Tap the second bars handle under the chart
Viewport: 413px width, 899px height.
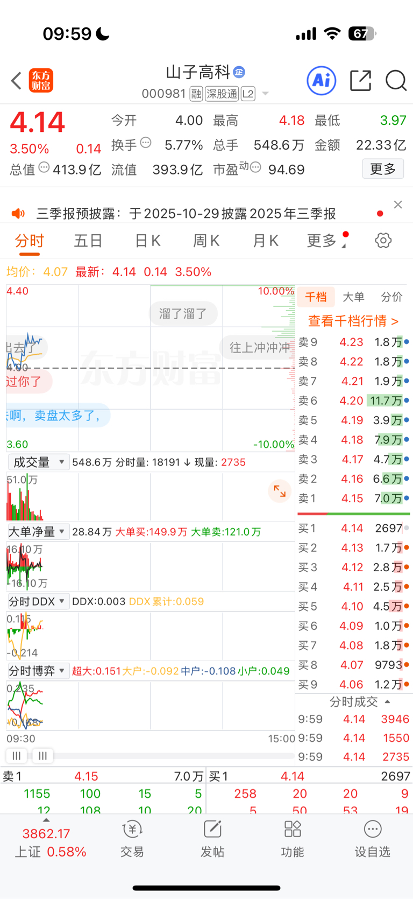tap(42, 756)
